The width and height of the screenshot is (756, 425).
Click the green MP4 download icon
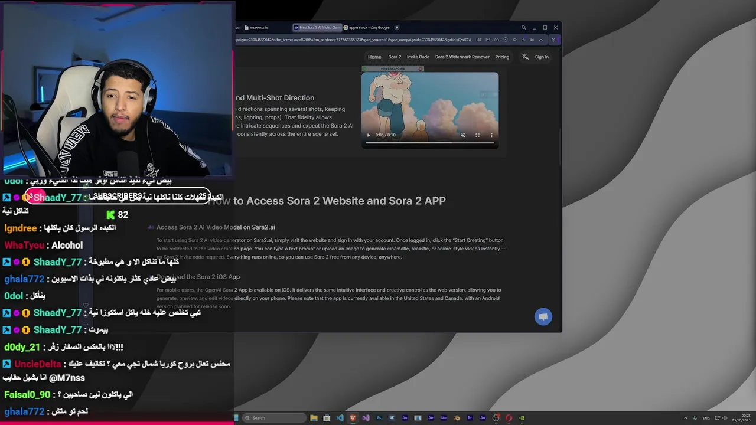(364, 69)
